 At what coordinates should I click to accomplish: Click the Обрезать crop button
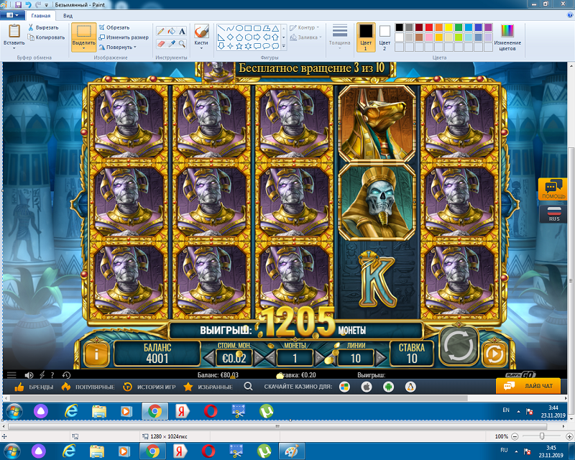click(x=114, y=27)
